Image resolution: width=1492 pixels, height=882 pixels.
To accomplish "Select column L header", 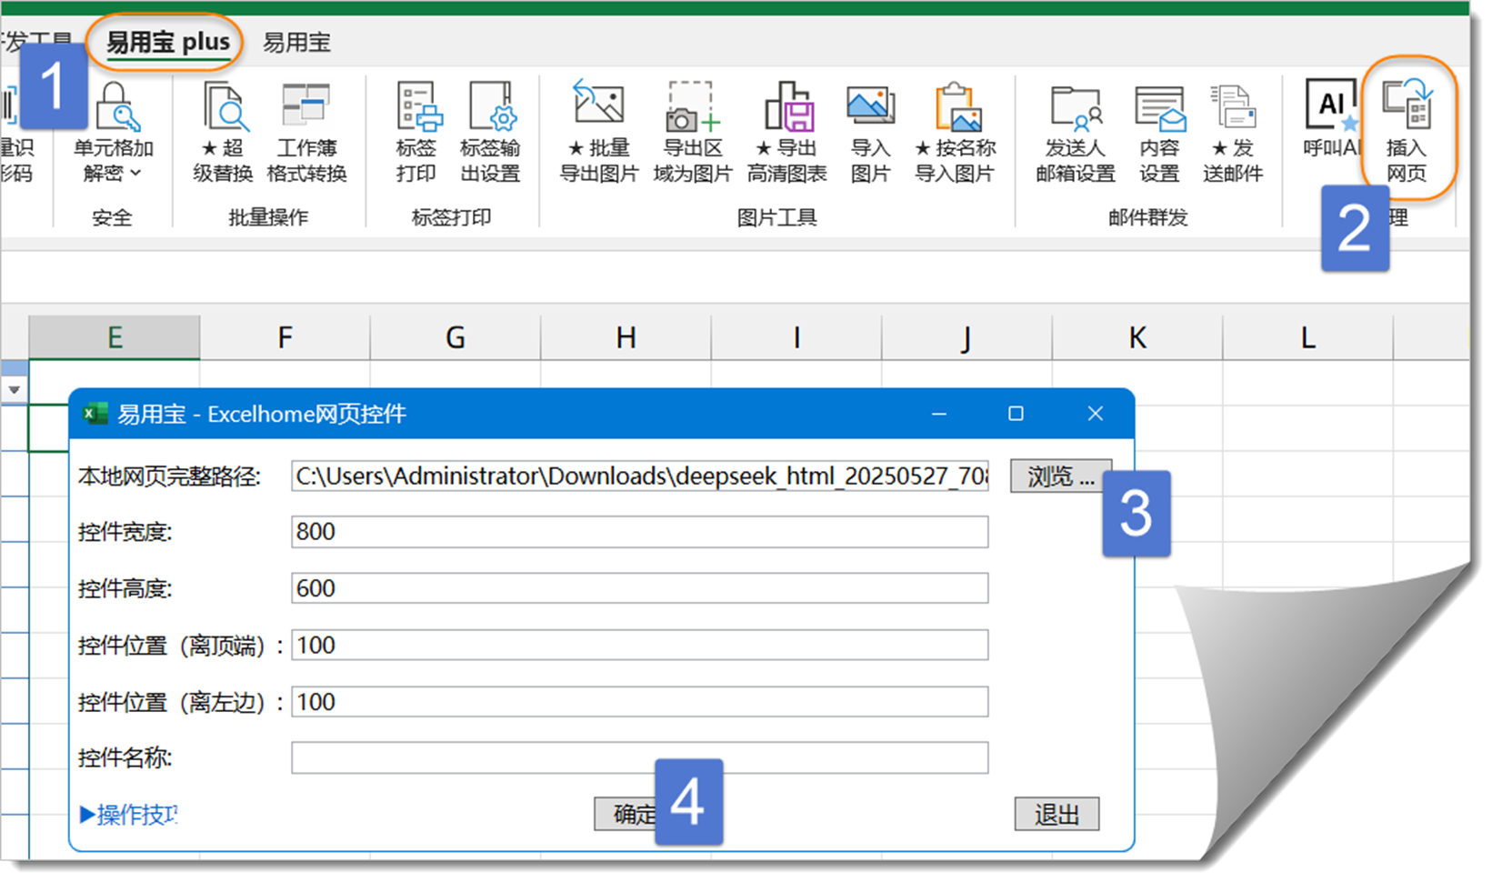I will click(x=1307, y=337).
